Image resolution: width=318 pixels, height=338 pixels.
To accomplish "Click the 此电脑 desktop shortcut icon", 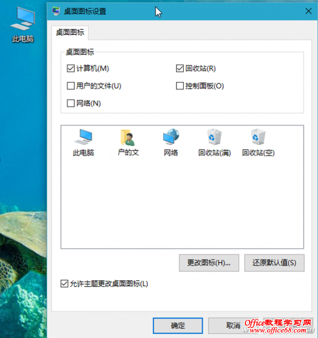I will pos(23,24).
